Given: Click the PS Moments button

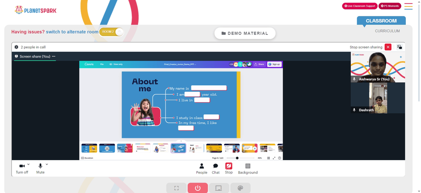Looking at the screenshot, I should [390, 6].
